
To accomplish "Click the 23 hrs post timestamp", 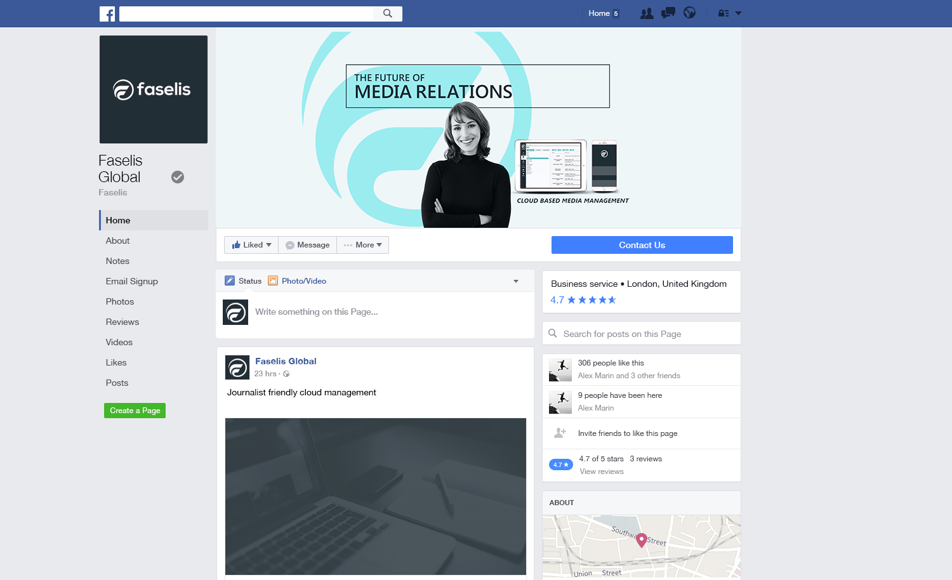I will (x=265, y=374).
